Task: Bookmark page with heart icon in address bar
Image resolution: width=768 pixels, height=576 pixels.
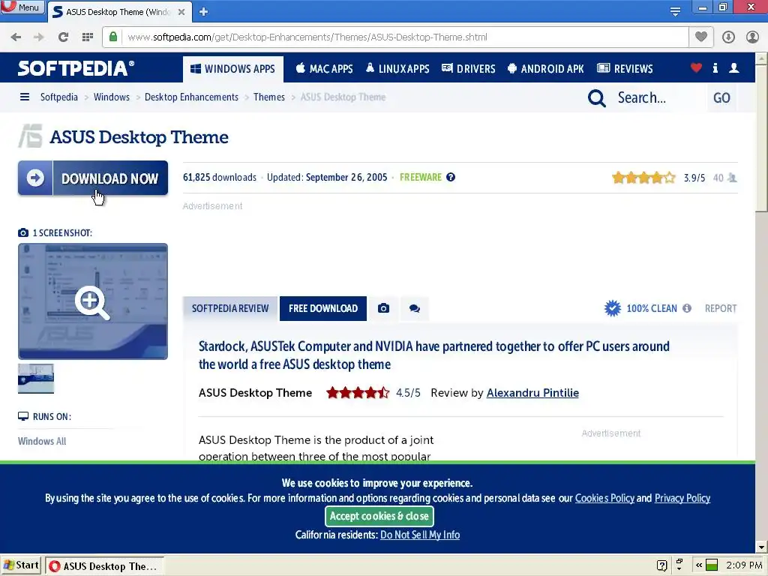Action: tap(701, 37)
